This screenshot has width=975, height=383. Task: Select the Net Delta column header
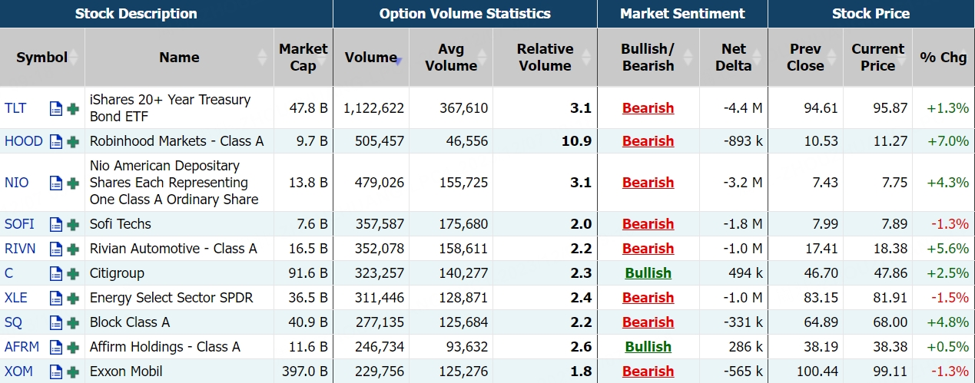tap(733, 58)
